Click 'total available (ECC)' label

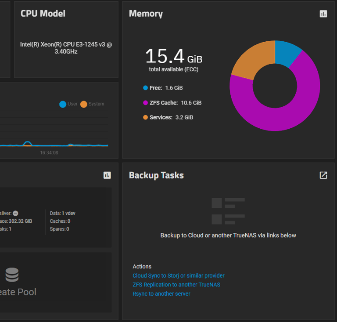click(174, 69)
